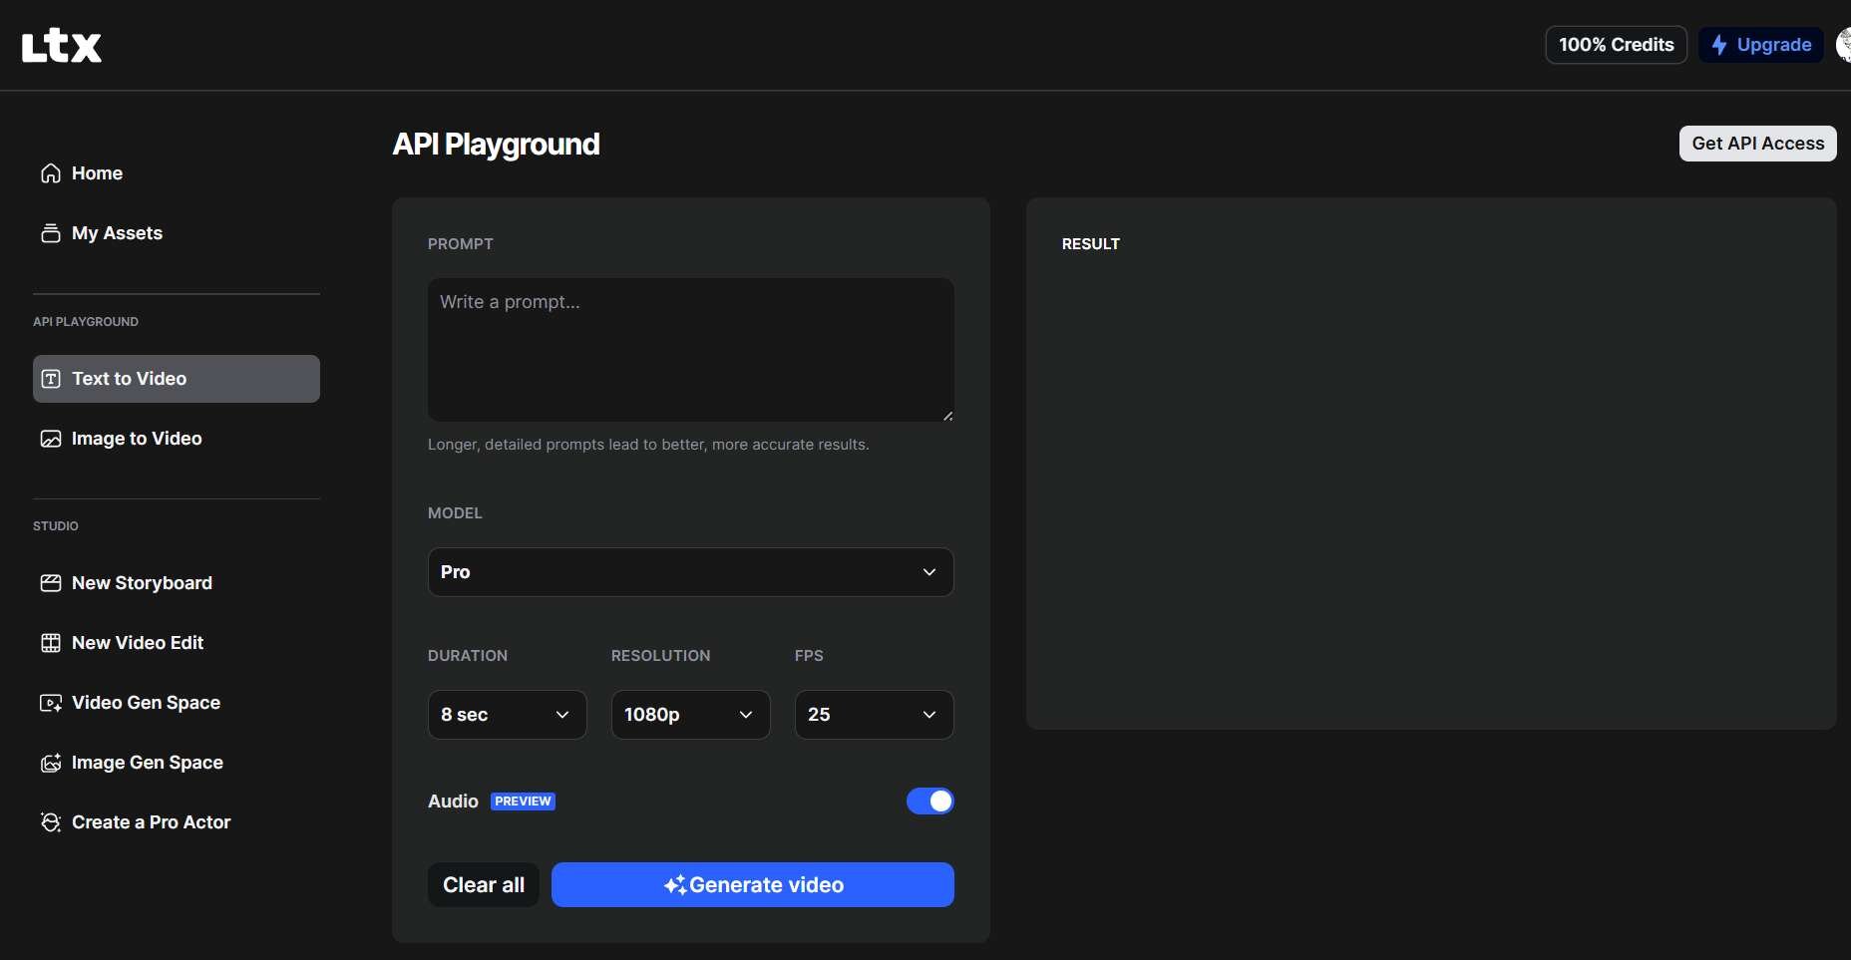
Task: Click into the prompt text area
Action: 690,349
